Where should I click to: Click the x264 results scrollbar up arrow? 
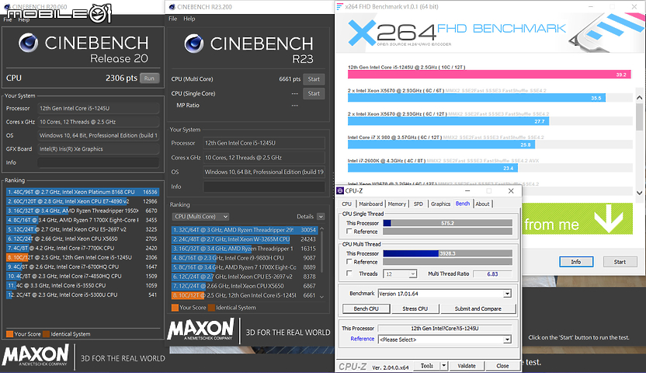point(640,98)
